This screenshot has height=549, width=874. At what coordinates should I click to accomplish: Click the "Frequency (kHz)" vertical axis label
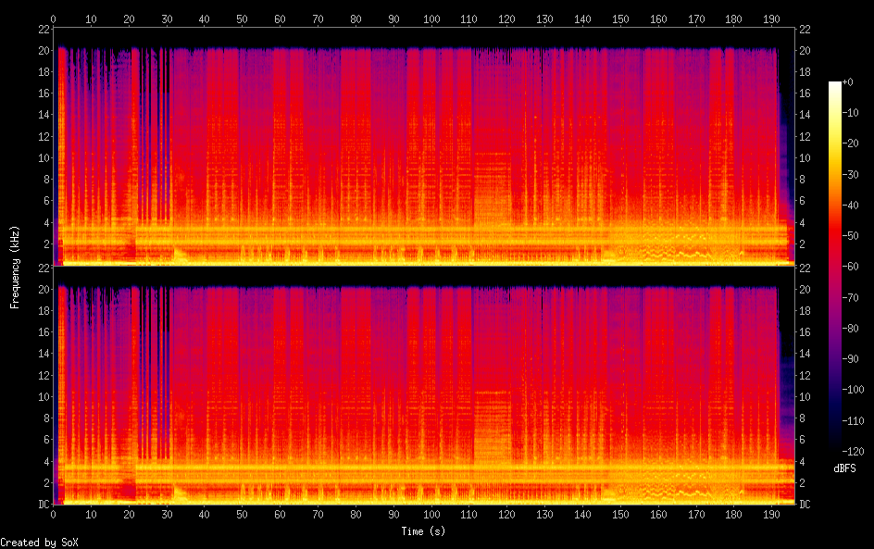15,266
